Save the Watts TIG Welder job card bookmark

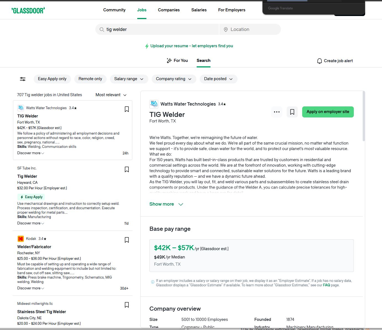[x=127, y=109]
